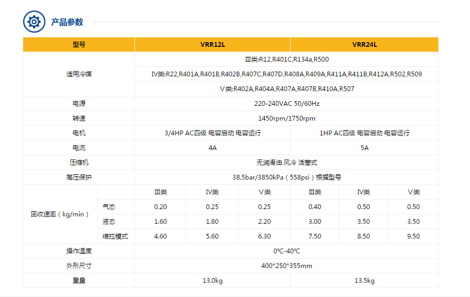Screen dimensions: 470x297
Task: Click the 回收速率（kg/min）row label
Action: pos(60,214)
